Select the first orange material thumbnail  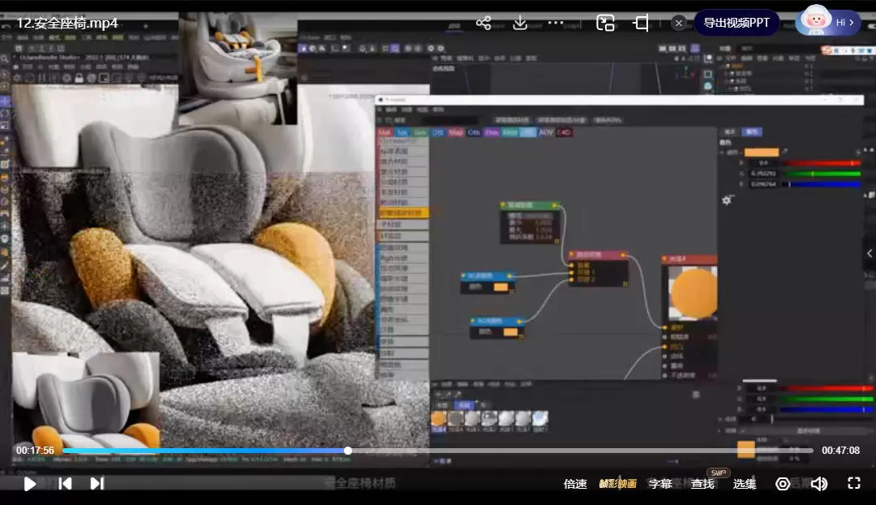coord(437,418)
